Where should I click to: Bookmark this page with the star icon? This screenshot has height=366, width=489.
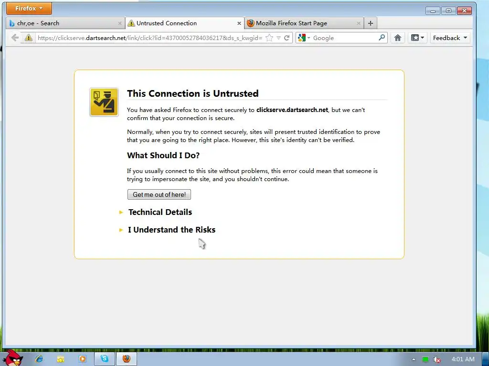[x=269, y=38]
